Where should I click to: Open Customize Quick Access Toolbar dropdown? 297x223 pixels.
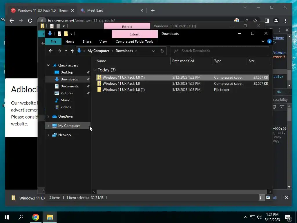(71, 34)
